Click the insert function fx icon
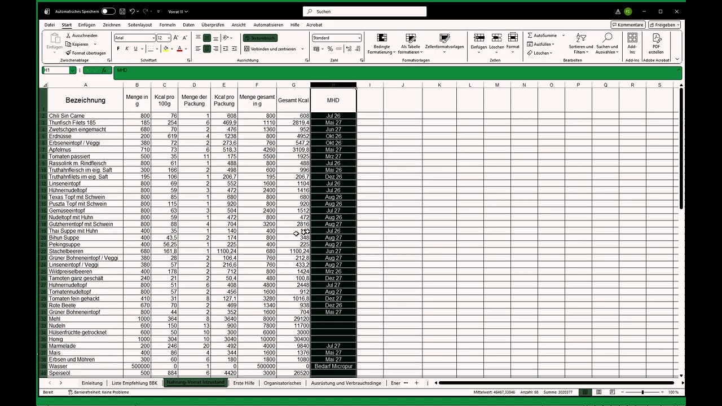This screenshot has height=406, width=722. point(104,70)
